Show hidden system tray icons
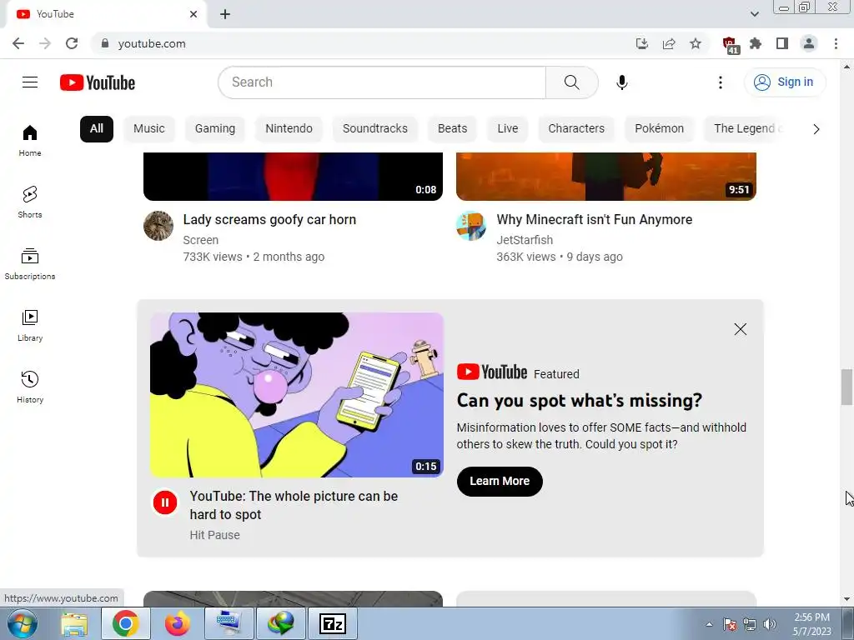Image resolution: width=854 pixels, height=640 pixels. point(709,624)
